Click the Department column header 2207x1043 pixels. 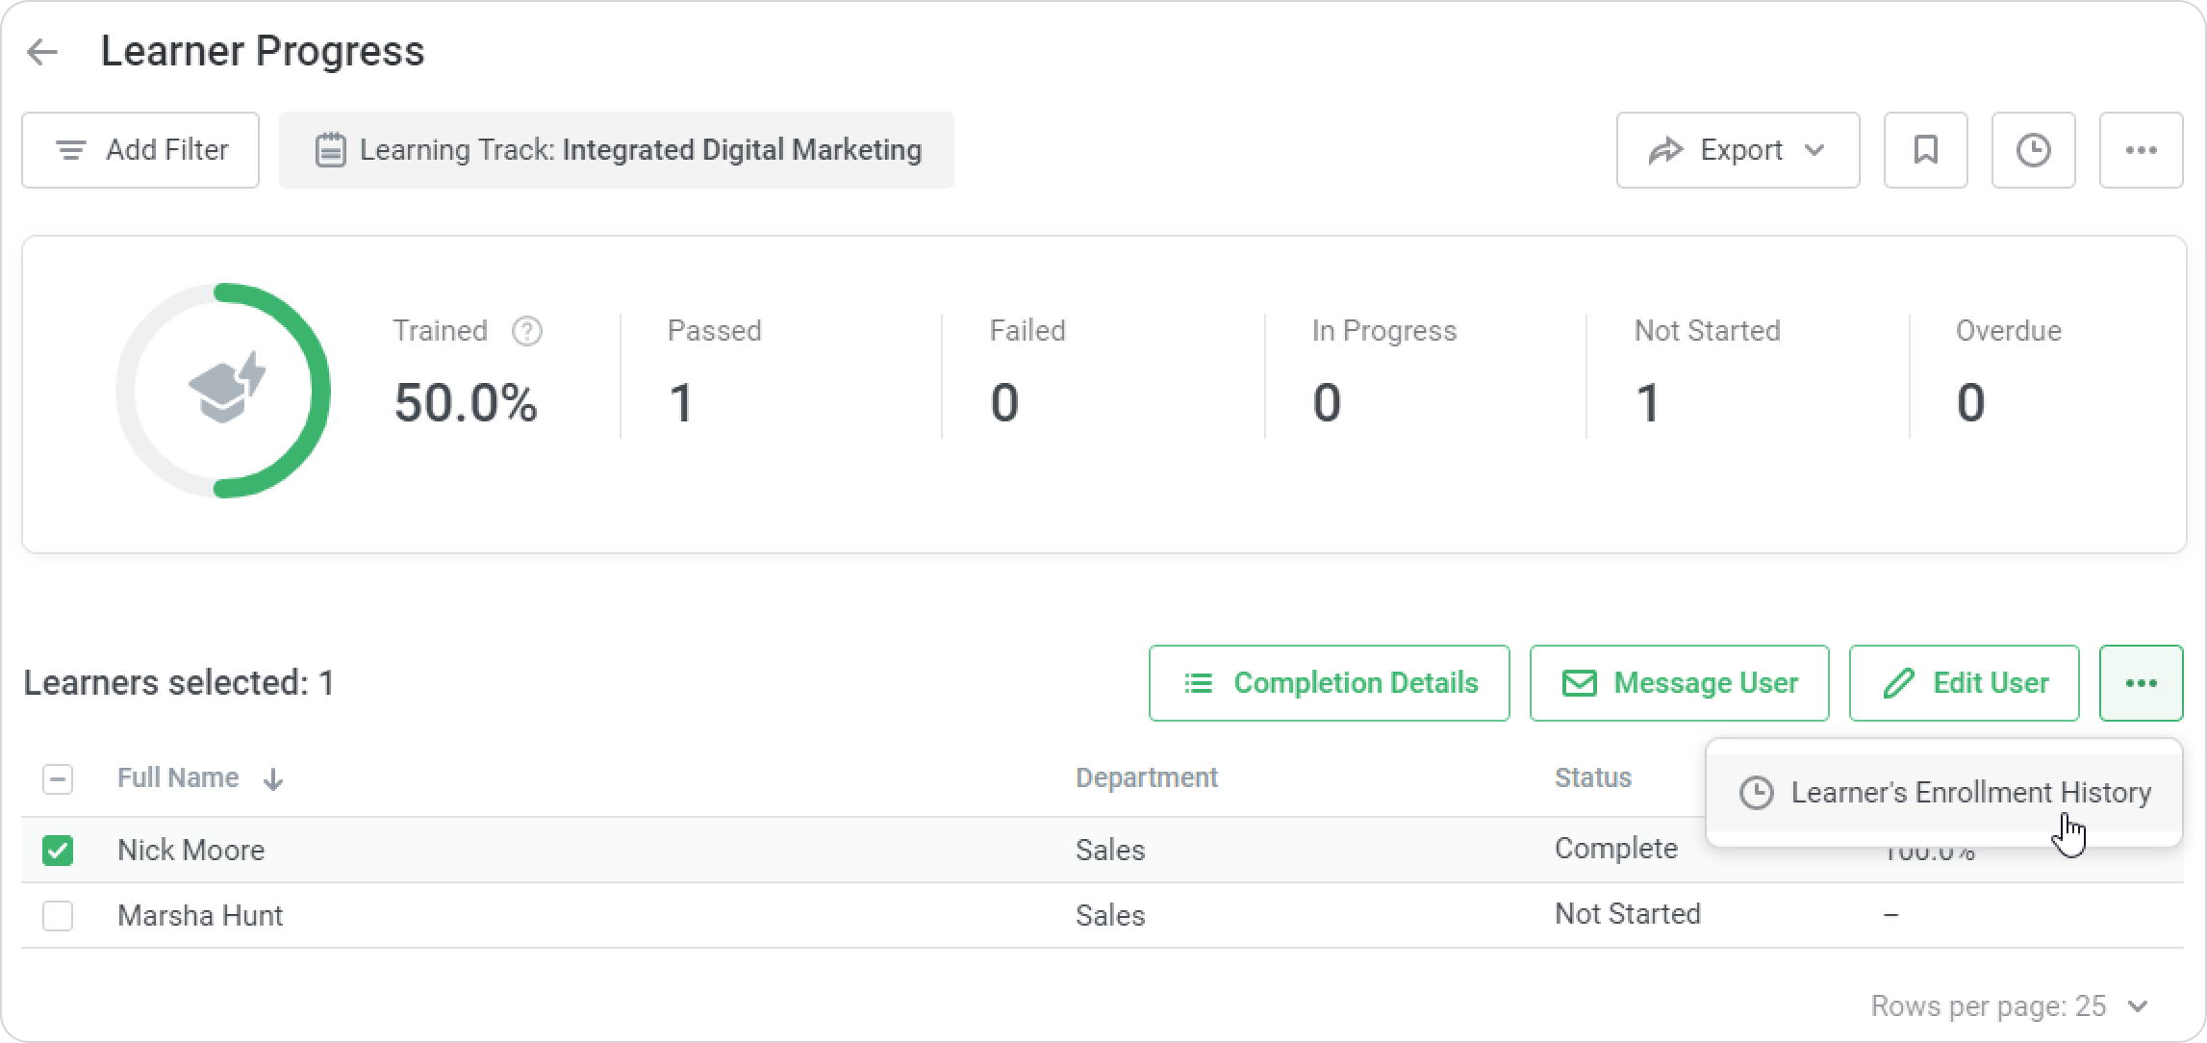1146,777
